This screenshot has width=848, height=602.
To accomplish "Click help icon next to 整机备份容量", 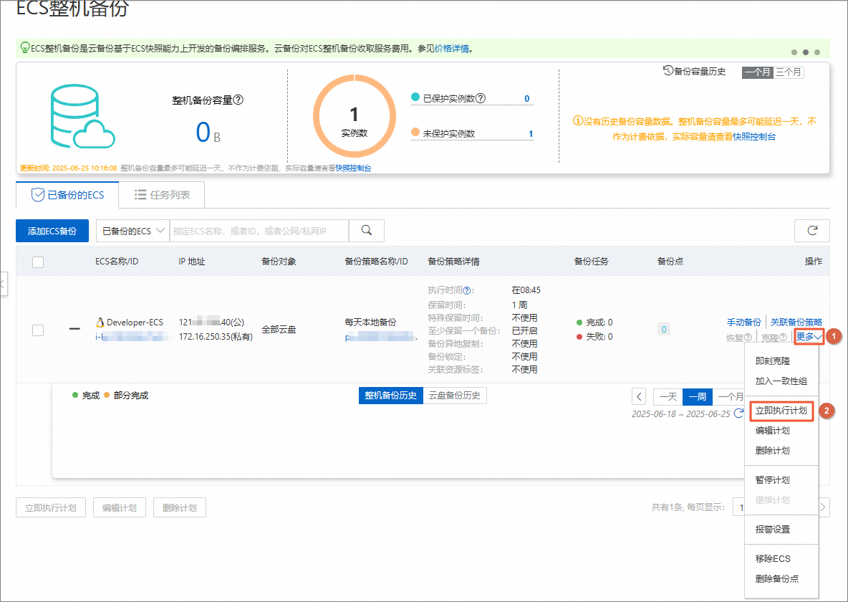I will tap(238, 100).
